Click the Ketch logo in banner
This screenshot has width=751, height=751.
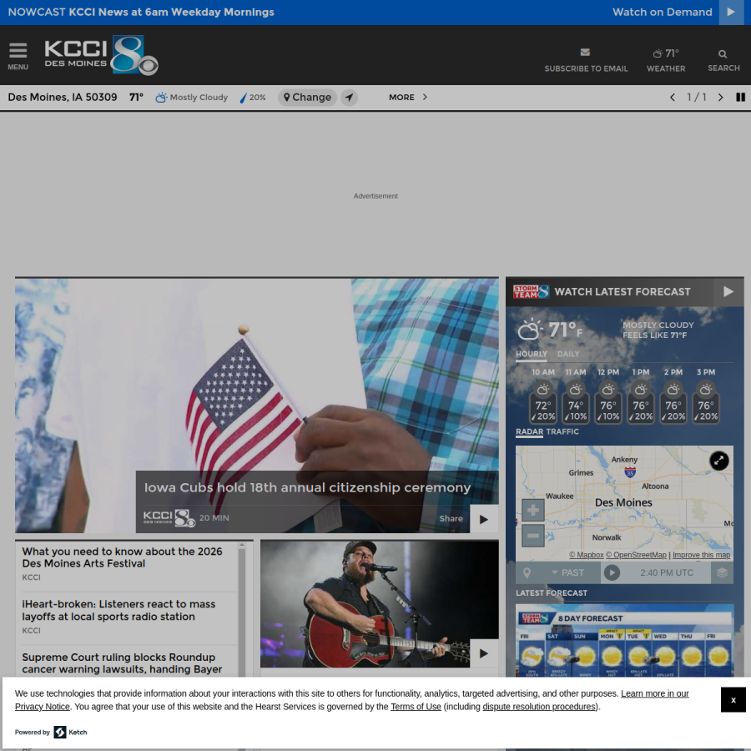pos(70,733)
